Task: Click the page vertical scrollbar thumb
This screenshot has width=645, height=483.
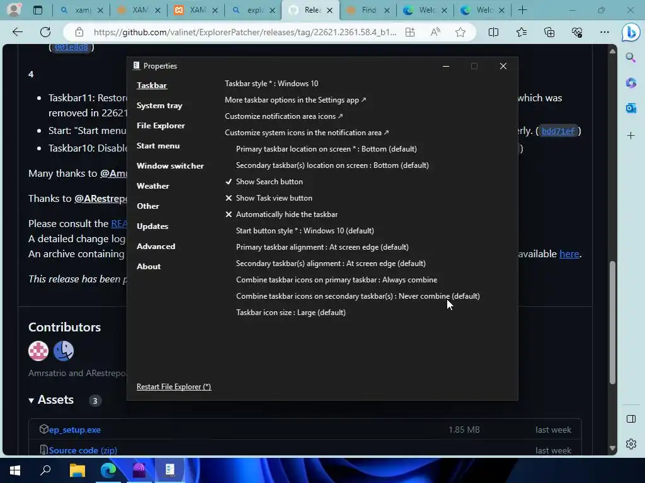Action: coord(612,323)
